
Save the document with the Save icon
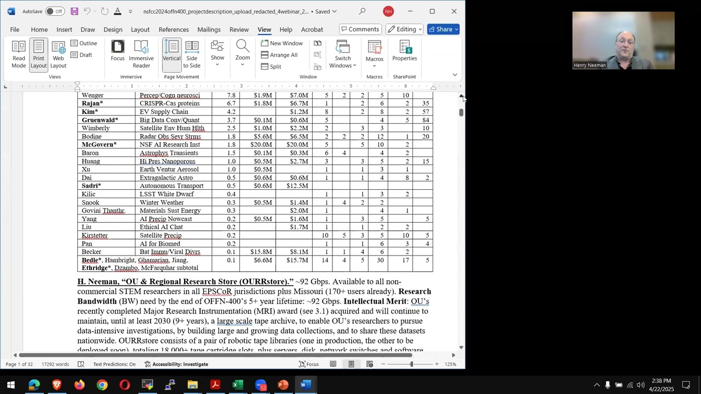[74, 11]
